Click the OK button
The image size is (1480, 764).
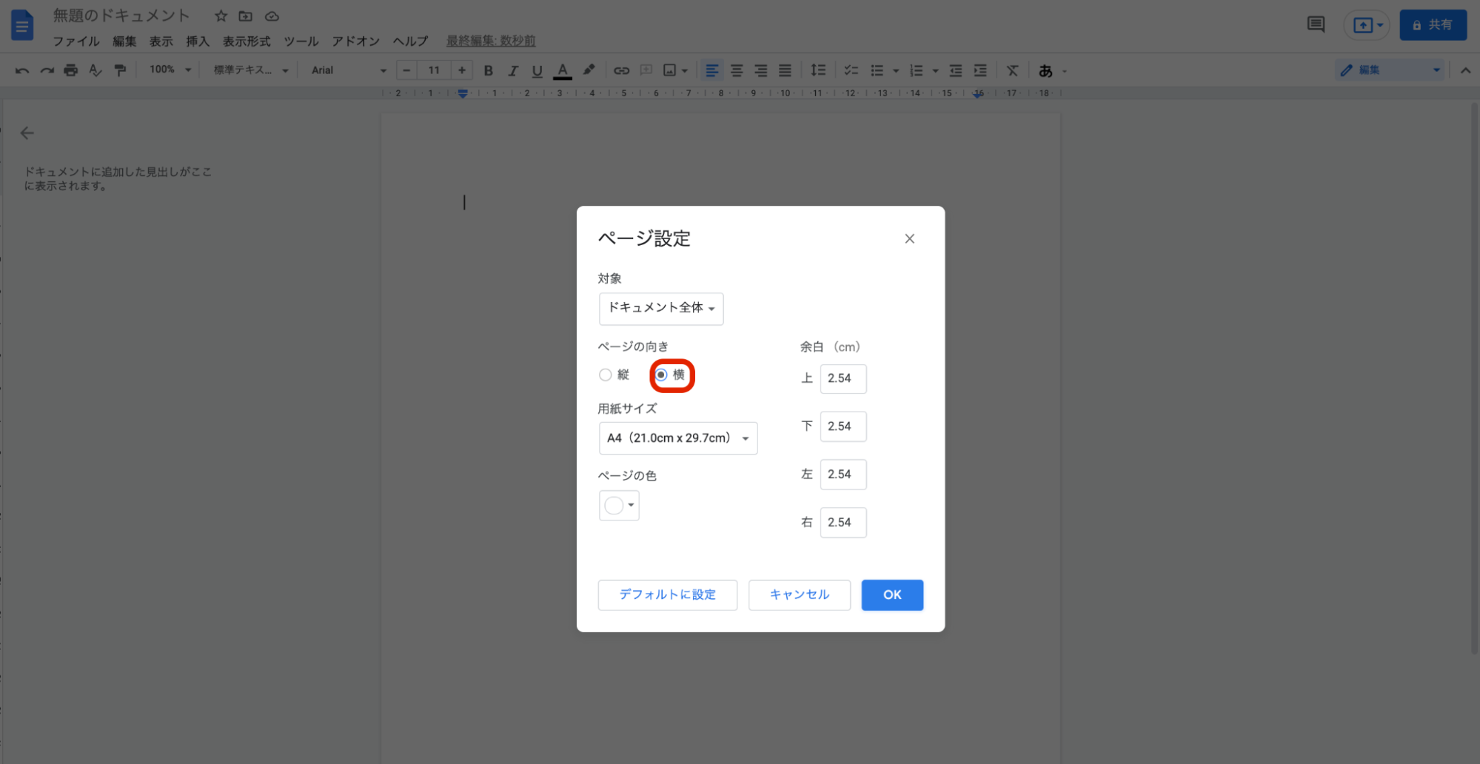[x=892, y=594]
